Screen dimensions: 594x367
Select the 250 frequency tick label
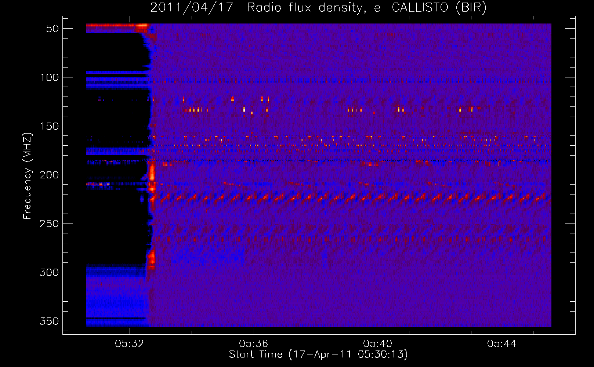pos(49,224)
